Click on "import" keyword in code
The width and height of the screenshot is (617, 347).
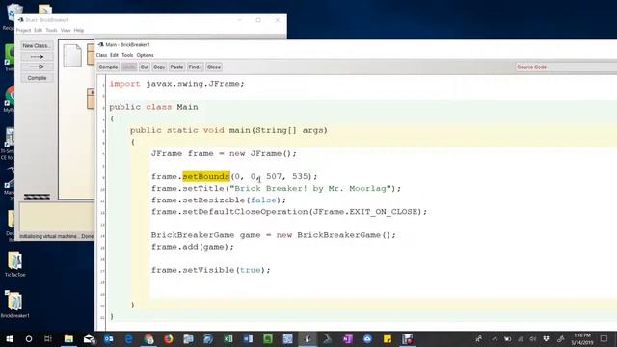coord(124,84)
